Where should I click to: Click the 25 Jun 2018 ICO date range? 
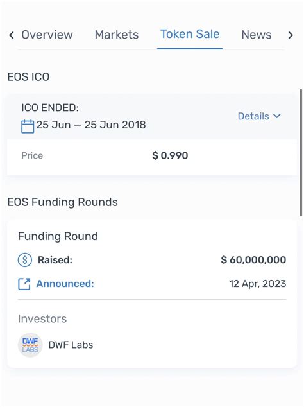[91, 125]
